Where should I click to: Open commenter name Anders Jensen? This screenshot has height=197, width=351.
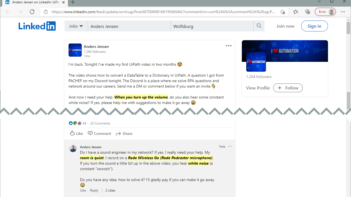(90, 147)
